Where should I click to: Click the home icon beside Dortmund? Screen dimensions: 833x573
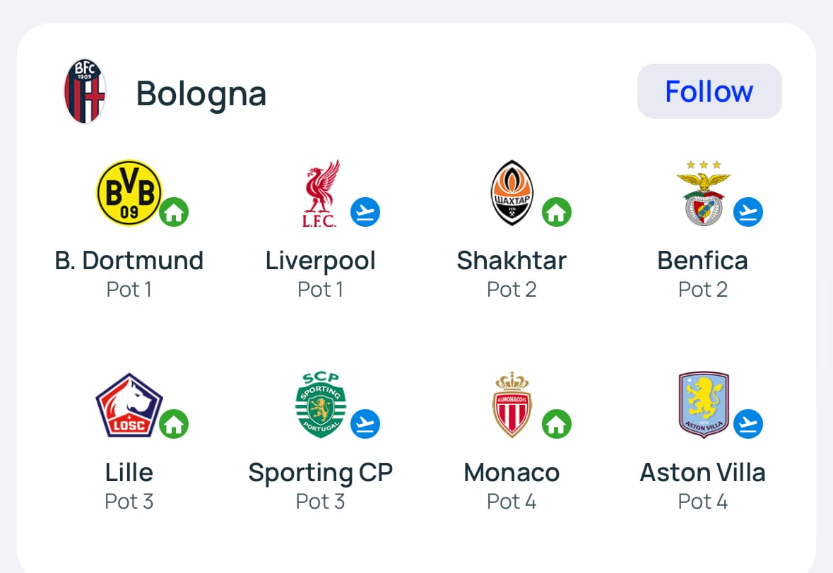[x=174, y=212]
